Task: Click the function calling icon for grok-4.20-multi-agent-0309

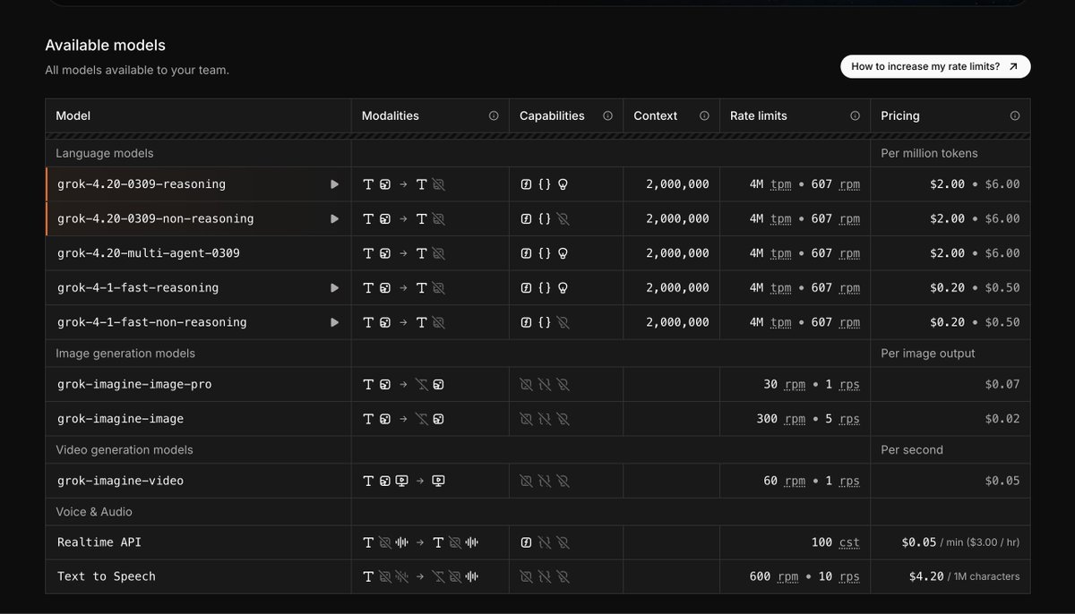Action: pyautogui.click(x=526, y=253)
